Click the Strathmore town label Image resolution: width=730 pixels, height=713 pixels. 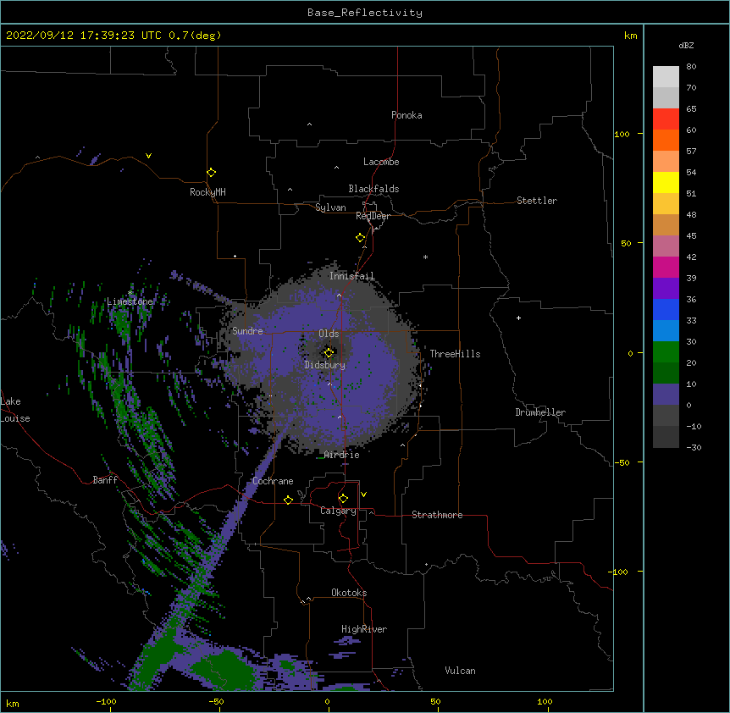pos(437,515)
